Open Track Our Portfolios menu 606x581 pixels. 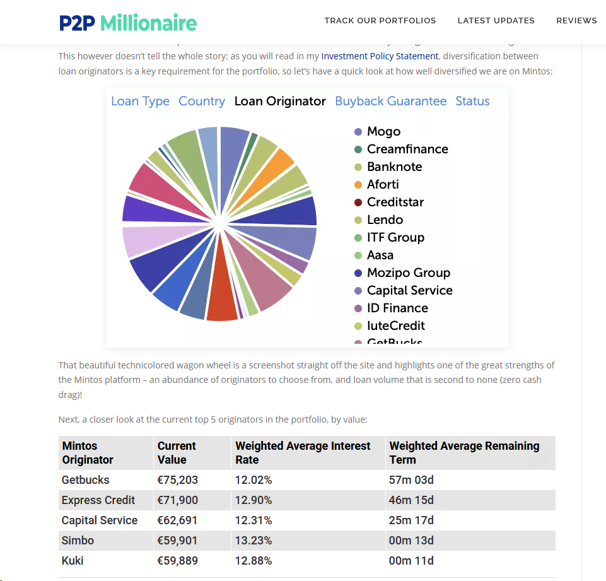[380, 21]
